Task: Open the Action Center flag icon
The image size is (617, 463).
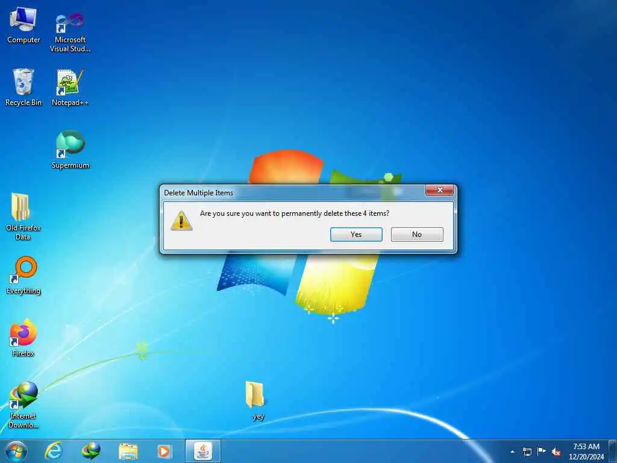Action: (x=542, y=451)
